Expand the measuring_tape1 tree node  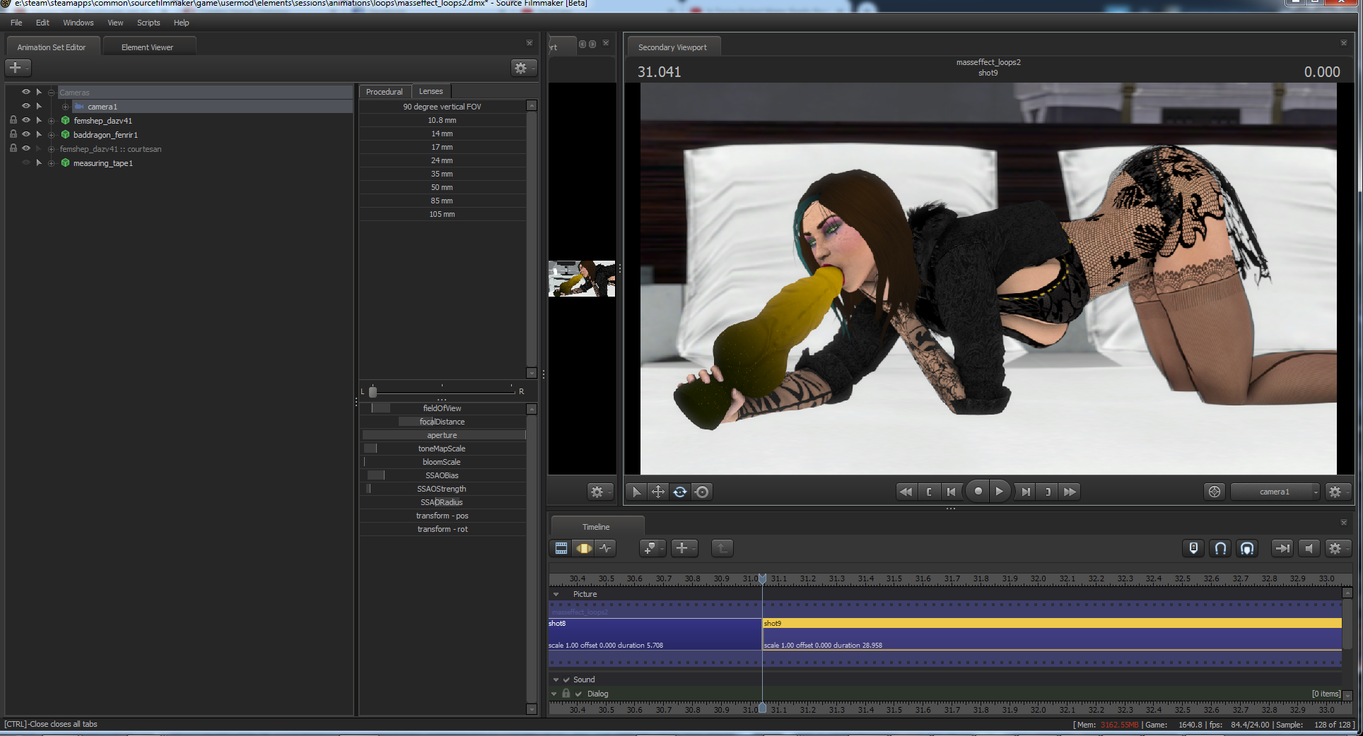[51, 163]
